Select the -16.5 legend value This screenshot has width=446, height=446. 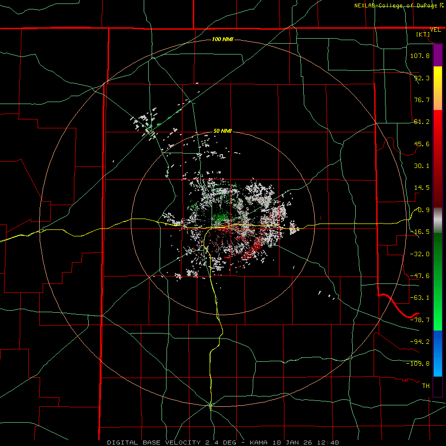pos(420,232)
